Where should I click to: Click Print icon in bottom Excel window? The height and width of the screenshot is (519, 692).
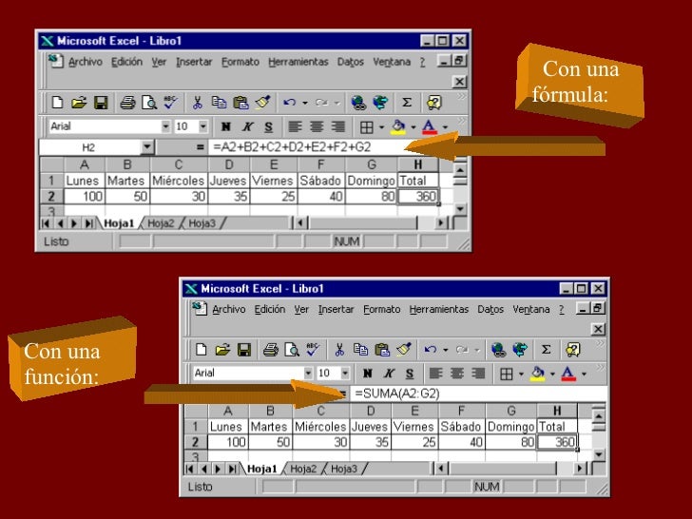click(x=271, y=350)
